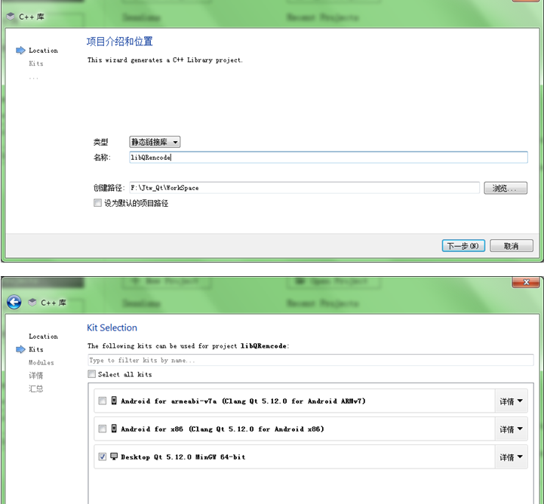The width and height of the screenshot is (544, 504).
Task: Select 汇总 step in the wizard sidebar
Action: (x=35, y=389)
